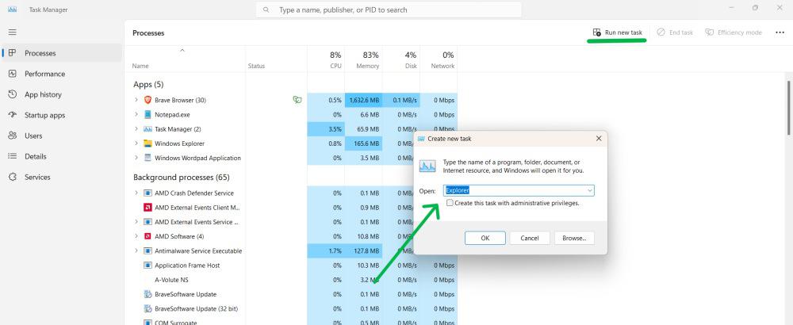Click the Browse button

coord(574,238)
